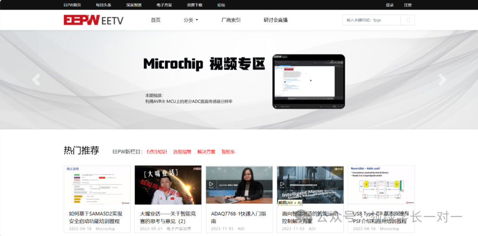Click EEPW首页 in the top bar

click(72, 5)
